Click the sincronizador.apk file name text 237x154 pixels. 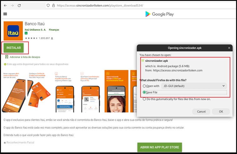click(157, 61)
